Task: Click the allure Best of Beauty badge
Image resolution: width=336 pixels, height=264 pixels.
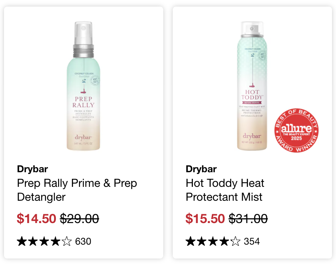Action: (x=296, y=130)
